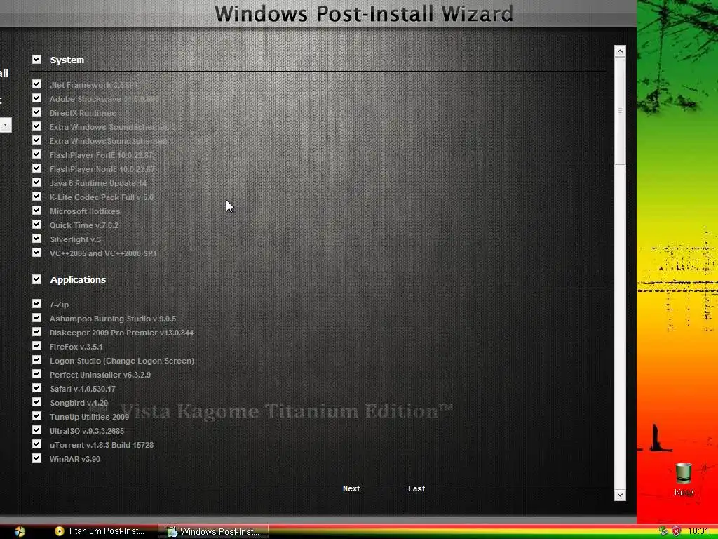Uncheck Silverlight v.3 checkbox
718x539 pixels.
(x=36, y=239)
